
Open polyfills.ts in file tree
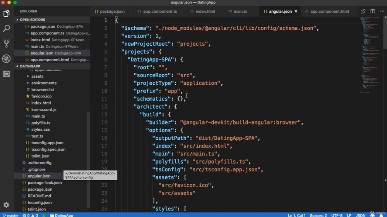tap(41, 123)
